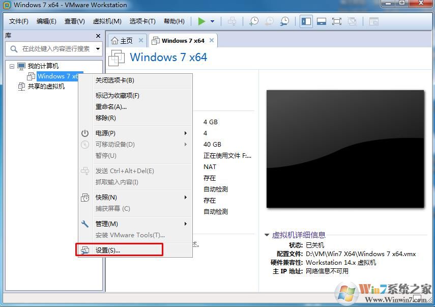Open the 管理(M) submenu
The height and width of the screenshot is (307, 435).
tap(135, 224)
